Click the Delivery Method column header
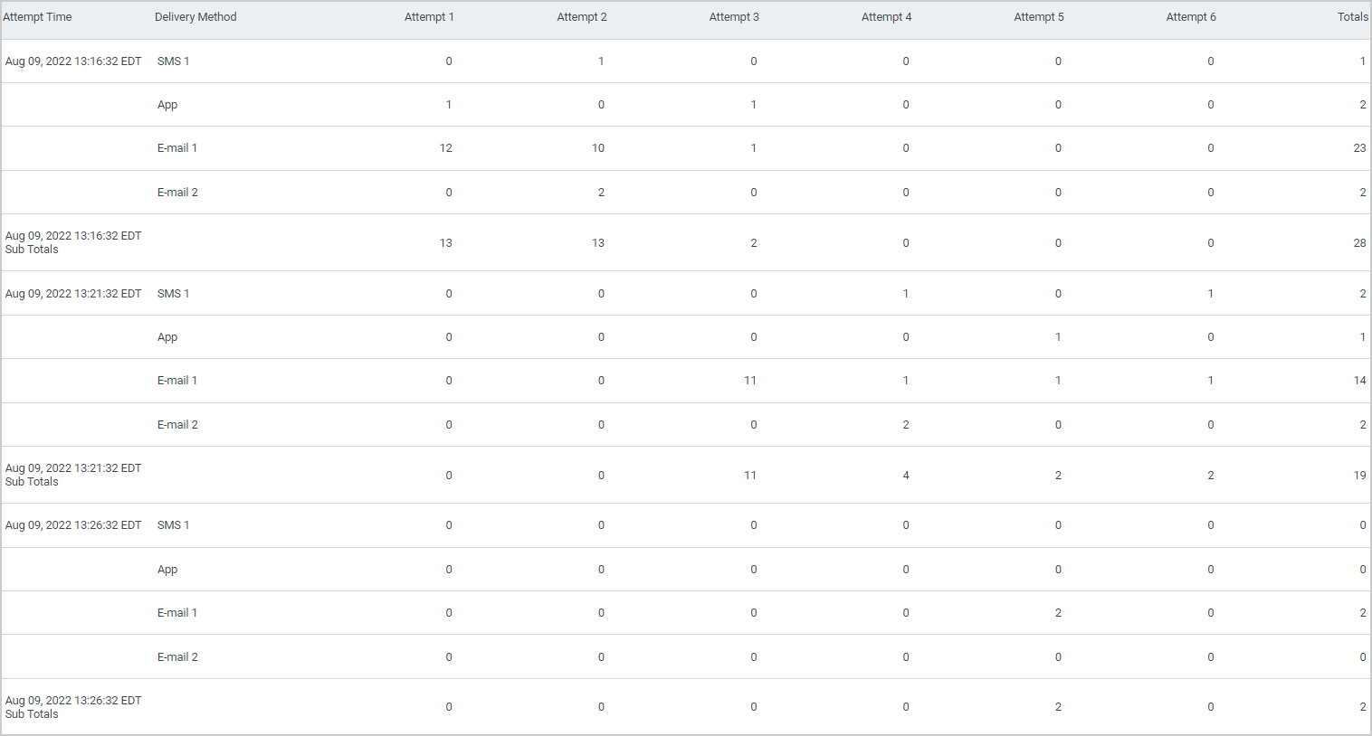Screen dimensions: 1372x736 [x=195, y=17]
